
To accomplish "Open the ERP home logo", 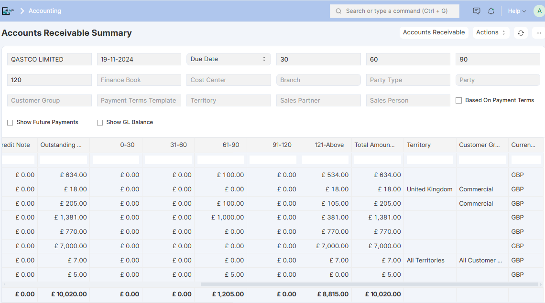I will (x=7, y=11).
